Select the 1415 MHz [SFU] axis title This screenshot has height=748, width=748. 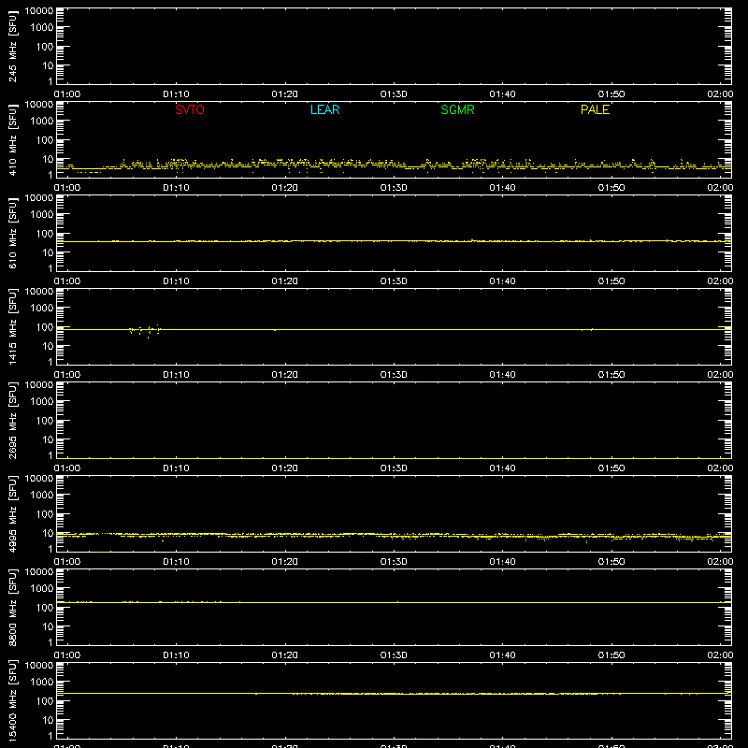(x=12, y=326)
